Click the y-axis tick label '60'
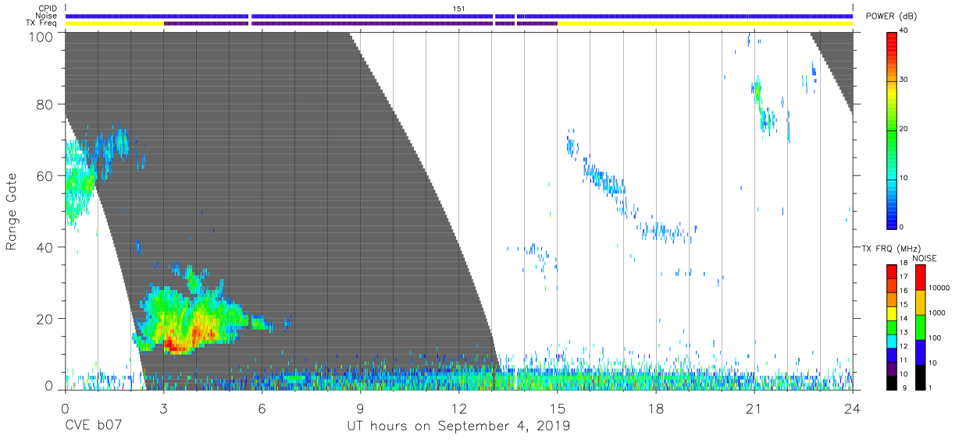 (x=44, y=175)
